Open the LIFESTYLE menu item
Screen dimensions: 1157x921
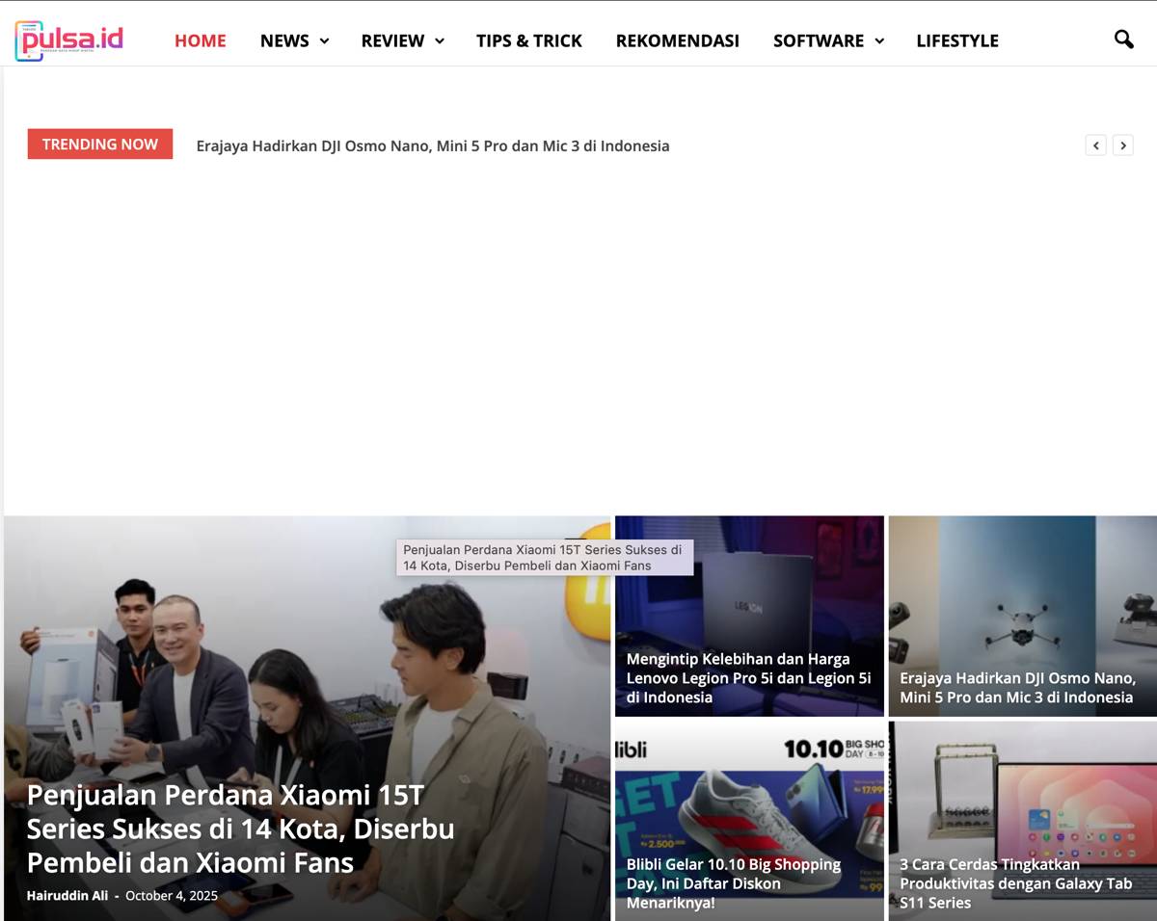[x=956, y=40]
